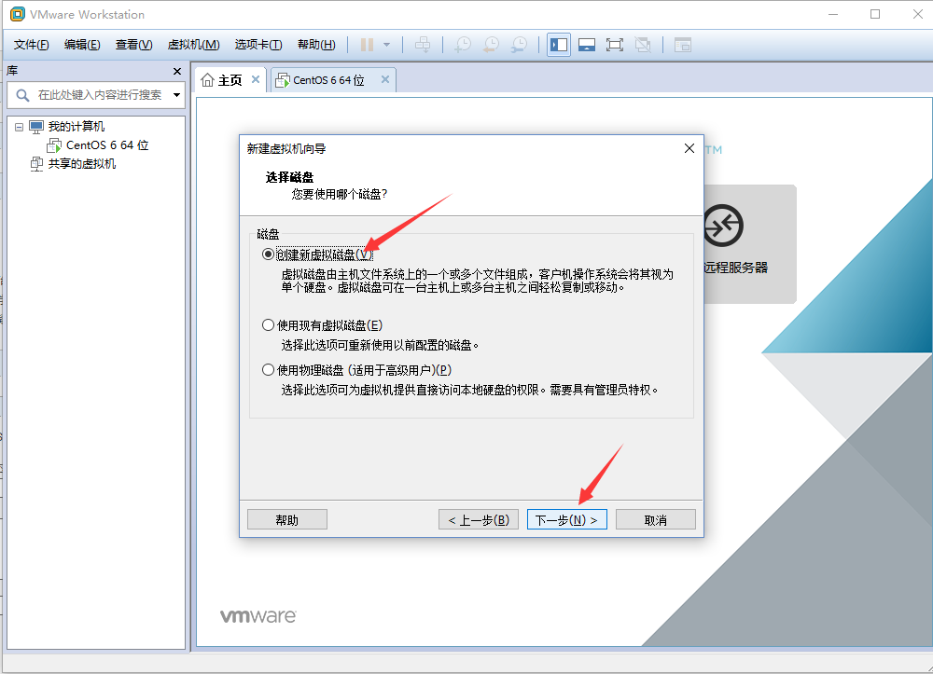Select 创建新虚拟磁盘(V) radio option
The height and width of the screenshot is (674, 933).
[x=268, y=254]
